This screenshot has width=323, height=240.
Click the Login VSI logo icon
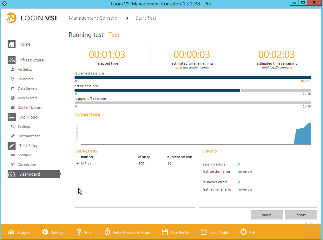pyautogui.click(x=11, y=18)
